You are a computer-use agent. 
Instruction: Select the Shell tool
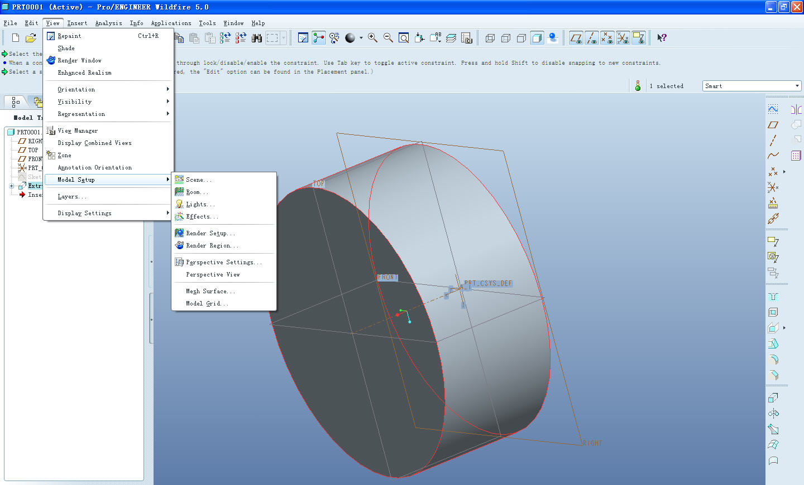[x=773, y=312]
